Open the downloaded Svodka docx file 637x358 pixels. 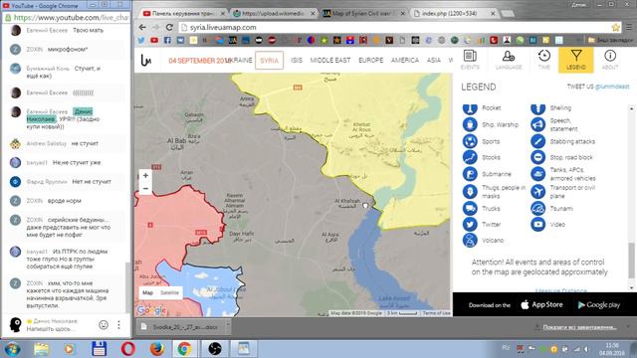pos(180,327)
